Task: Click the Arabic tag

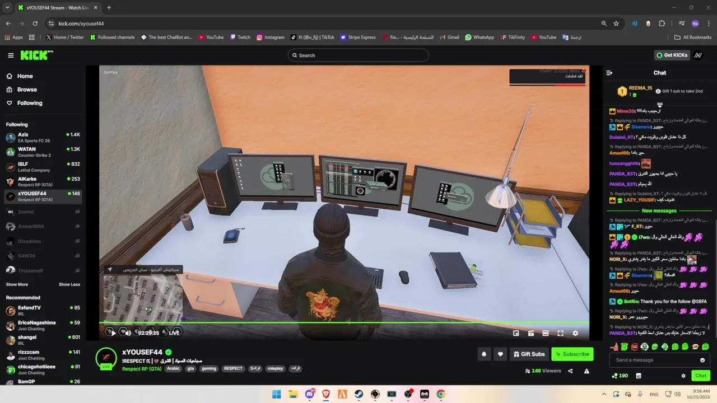Action: [x=173, y=369]
